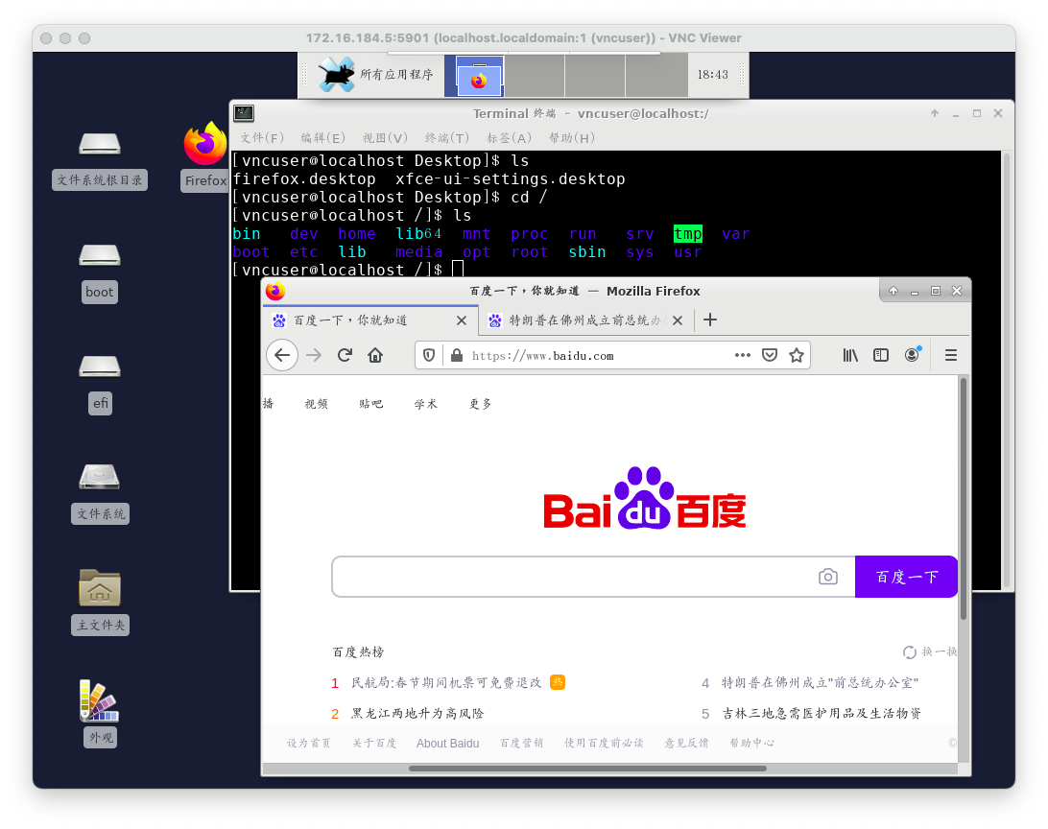Open Terminal 视图(V) menu
Screen dimensions: 1048x829
pyautogui.click(x=385, y=137)
